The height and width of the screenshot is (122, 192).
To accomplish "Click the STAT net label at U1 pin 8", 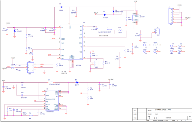I will [x=50, y=55].
